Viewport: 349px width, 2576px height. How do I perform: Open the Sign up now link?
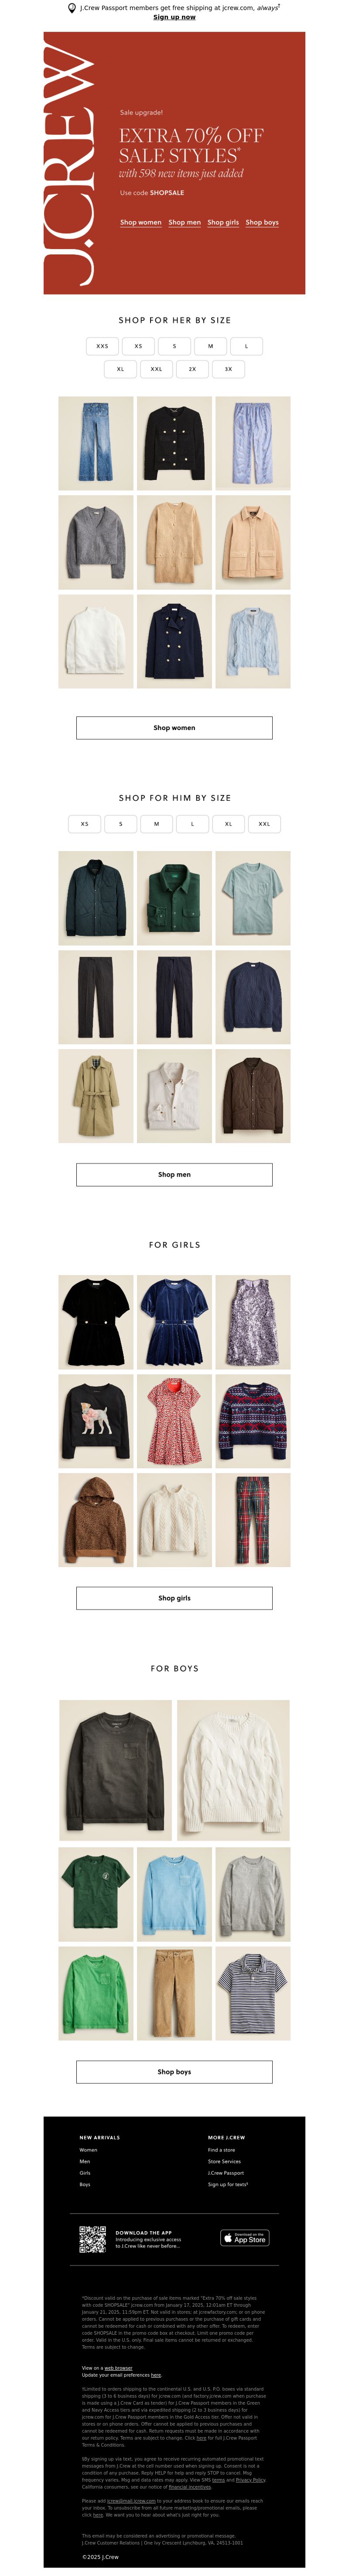[174, 17]
